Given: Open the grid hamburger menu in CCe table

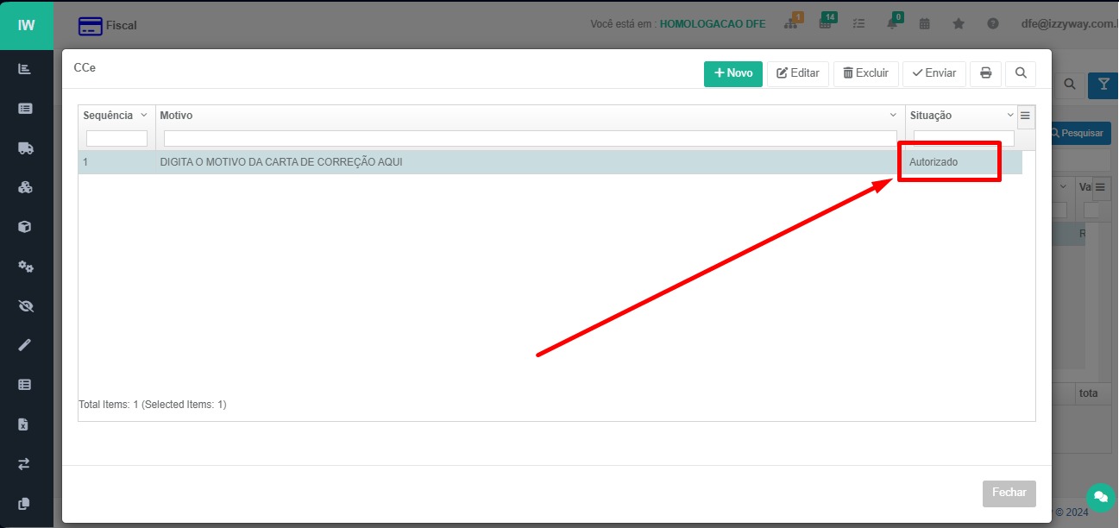Looking at the screenshot, I should 1025,116.
